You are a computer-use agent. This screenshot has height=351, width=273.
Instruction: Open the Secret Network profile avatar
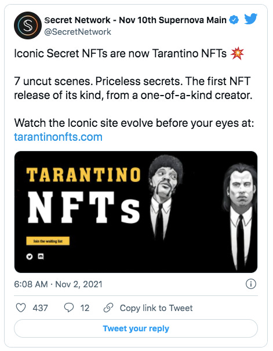pos(28,25)
